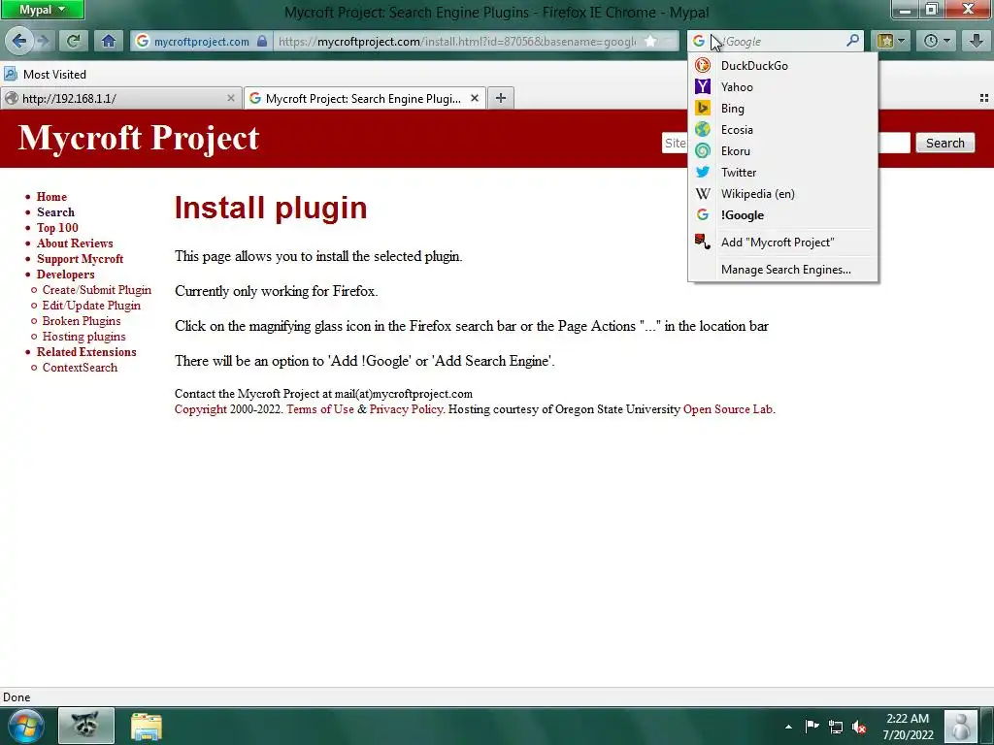994x745 pixels.
Task: Open the Copyright link
Action: coord(200,409)
